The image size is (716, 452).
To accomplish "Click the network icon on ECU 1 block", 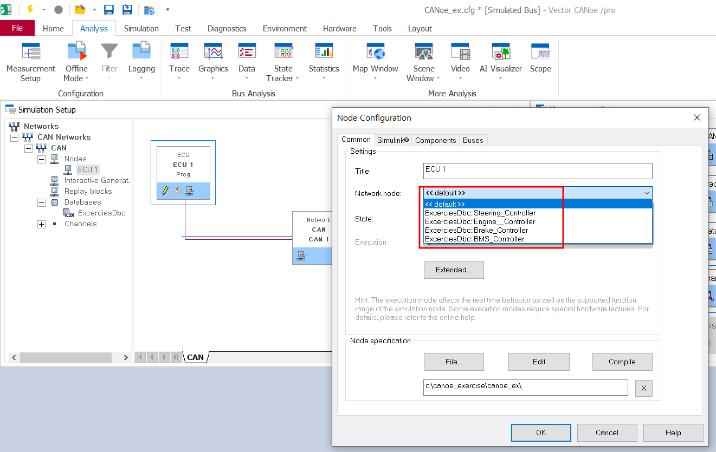I will (189, 191).
